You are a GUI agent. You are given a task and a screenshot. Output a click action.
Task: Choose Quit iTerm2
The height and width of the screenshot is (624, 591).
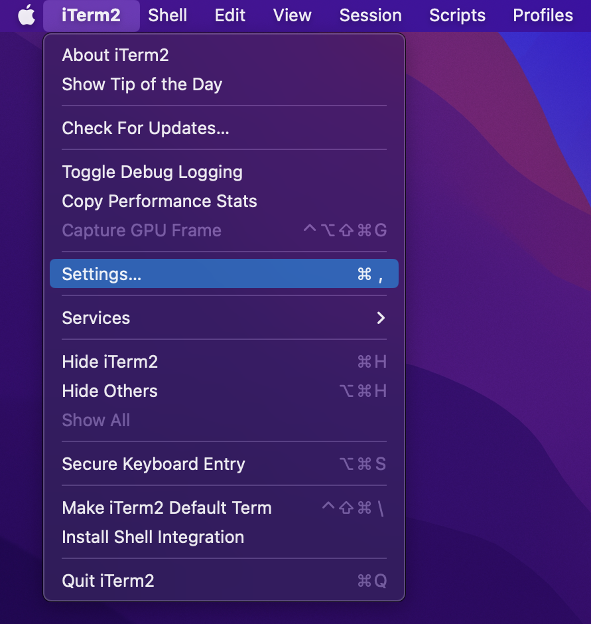[224, 581]
